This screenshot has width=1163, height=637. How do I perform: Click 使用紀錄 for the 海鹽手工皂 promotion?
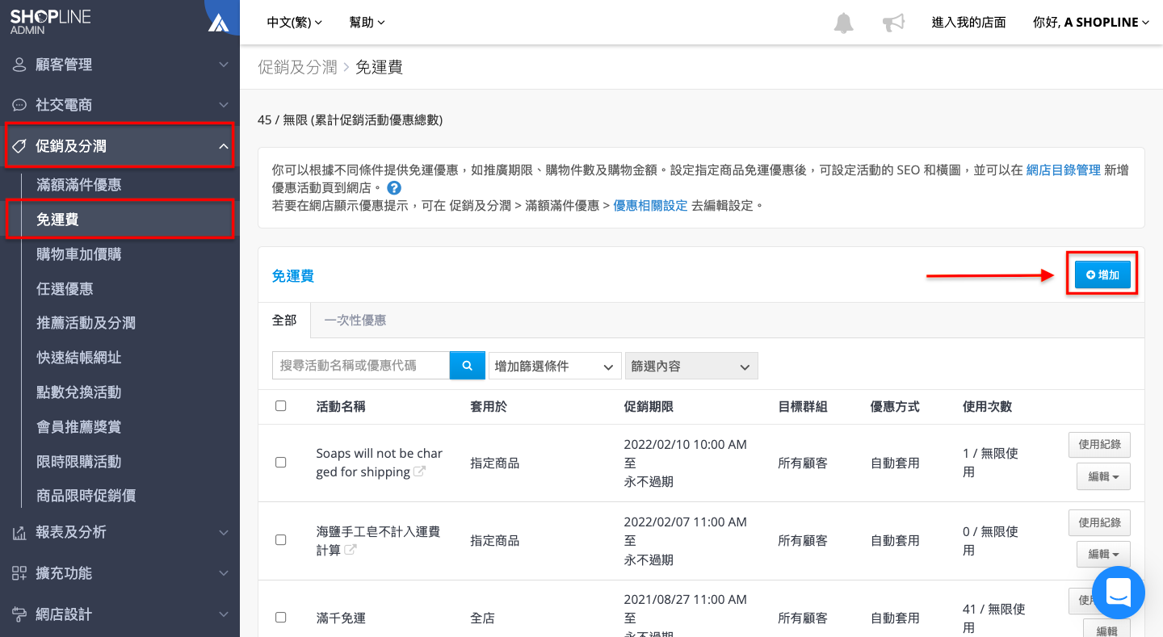coord(1099,522)
